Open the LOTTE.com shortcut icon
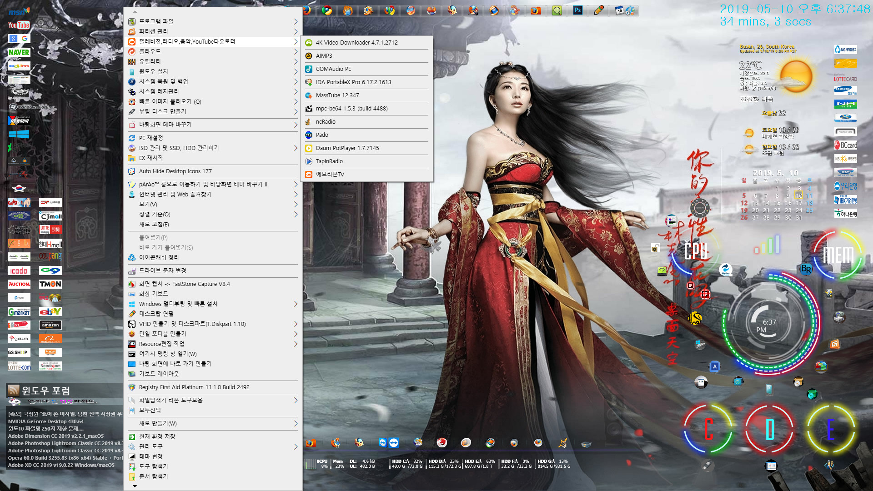 pos(19,366)
